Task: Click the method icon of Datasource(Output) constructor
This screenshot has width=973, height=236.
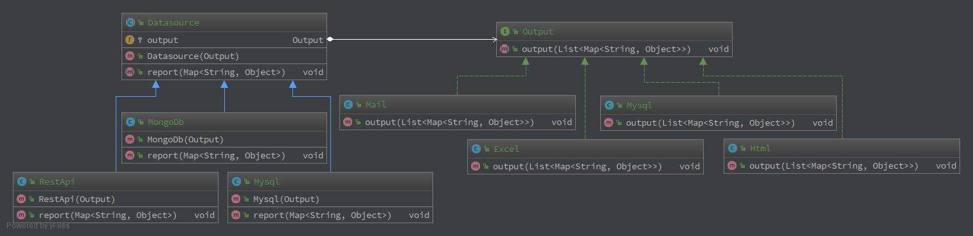Action: coord(130,56)
